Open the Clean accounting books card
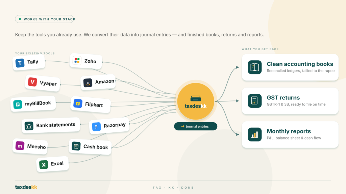The width and height of the screenshot is (346, 194). [290, 67]
